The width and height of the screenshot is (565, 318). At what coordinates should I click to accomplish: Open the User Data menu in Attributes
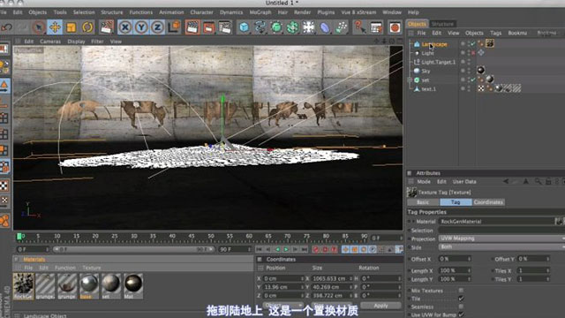click(x=464, y=182)
